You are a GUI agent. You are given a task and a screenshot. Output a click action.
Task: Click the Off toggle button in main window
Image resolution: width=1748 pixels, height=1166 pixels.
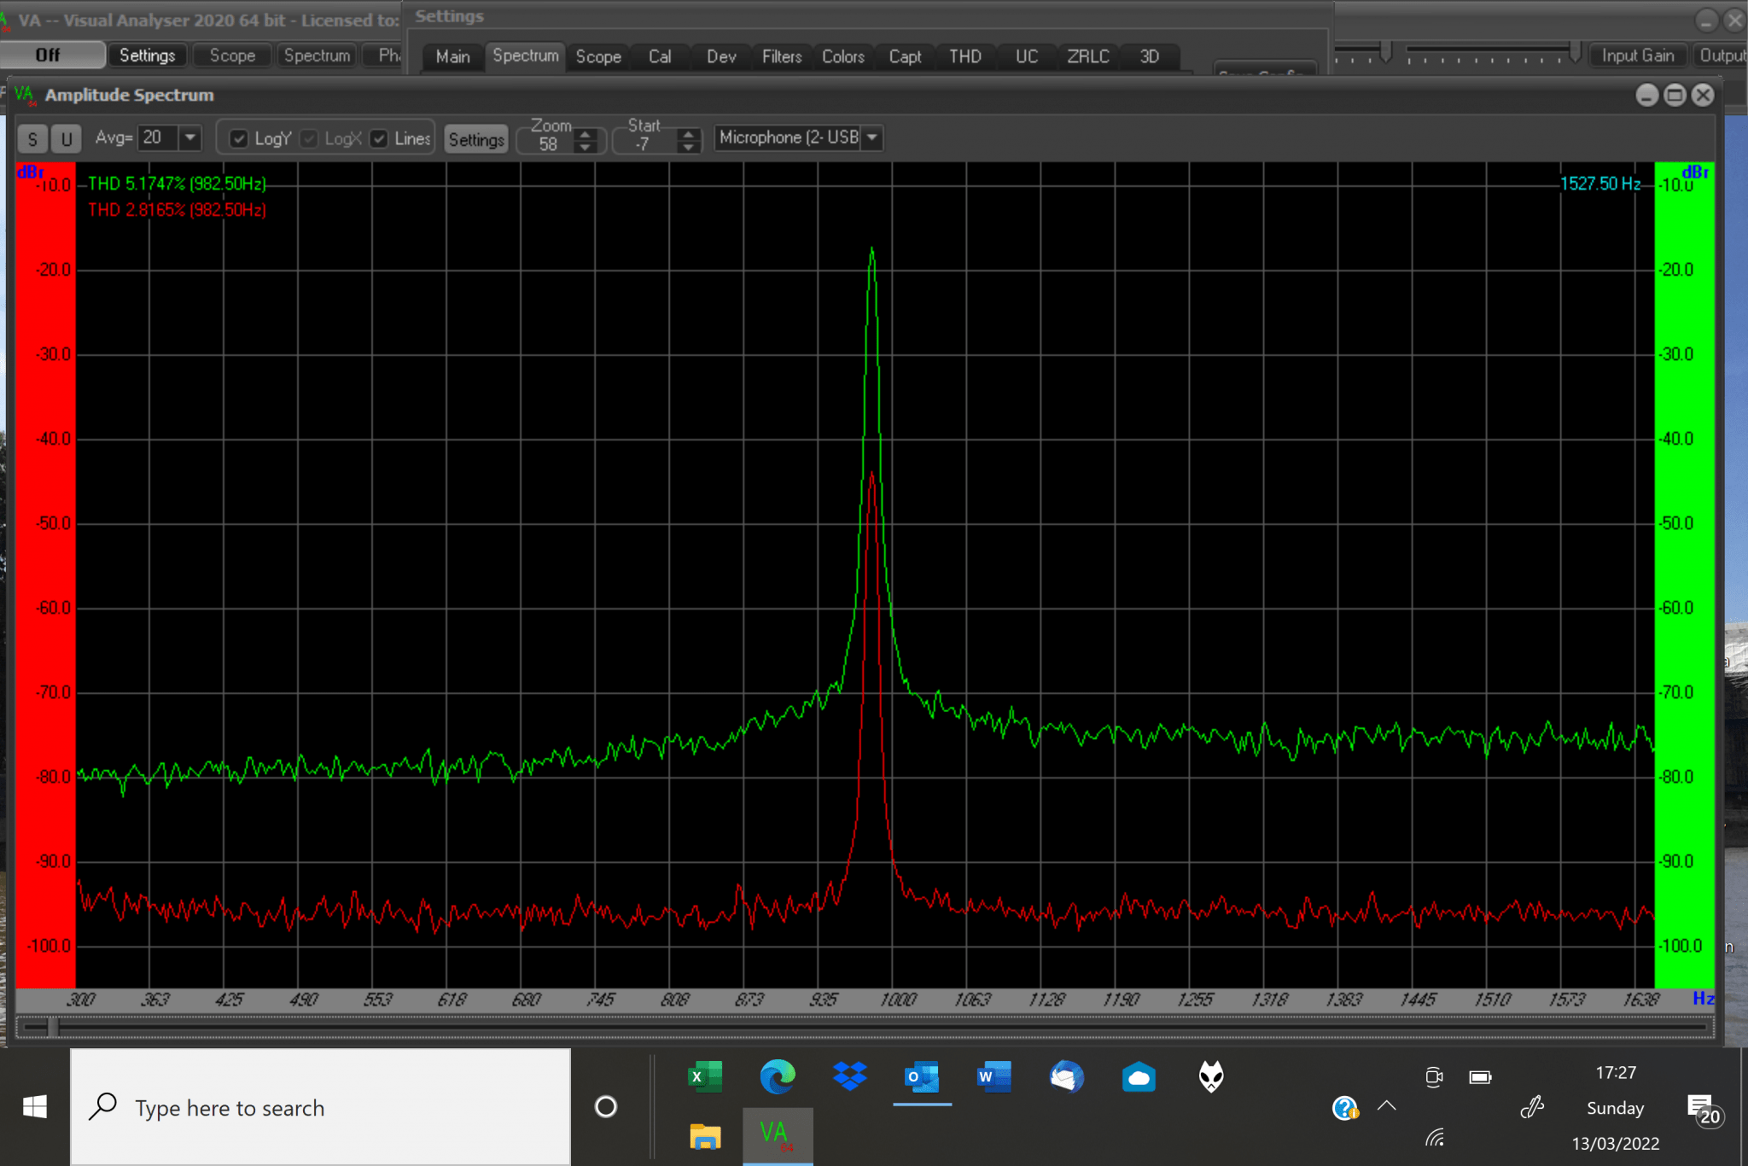pyautogui.click(x=52, y=55)
